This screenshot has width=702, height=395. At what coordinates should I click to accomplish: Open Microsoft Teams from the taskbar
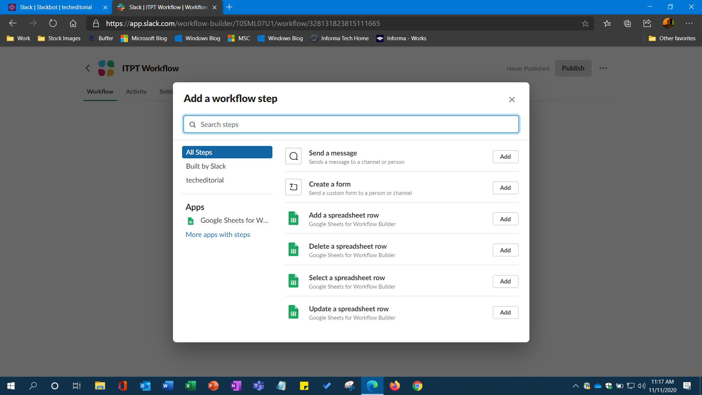[258, 385]
